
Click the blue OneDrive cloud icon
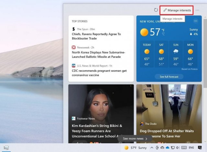168,148
